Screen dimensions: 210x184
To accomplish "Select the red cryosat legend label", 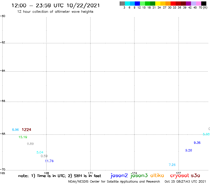I will click(x=180, y=176).
